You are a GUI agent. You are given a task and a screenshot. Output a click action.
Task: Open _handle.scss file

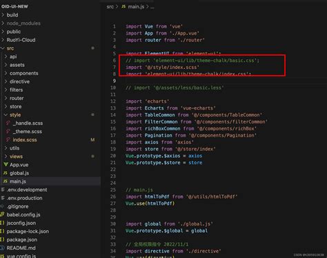coord(28,123)
